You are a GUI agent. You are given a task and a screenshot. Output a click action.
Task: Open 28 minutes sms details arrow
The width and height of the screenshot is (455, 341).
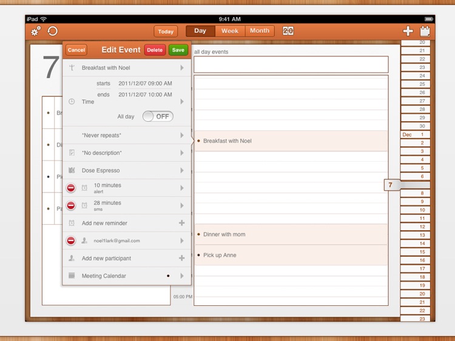(182, 205)
